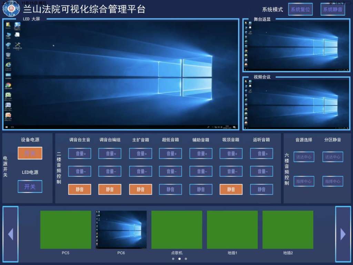Raise 返听音箱 volume with 音量+
This screenshot has width=353, height=265.
point(262,154)
